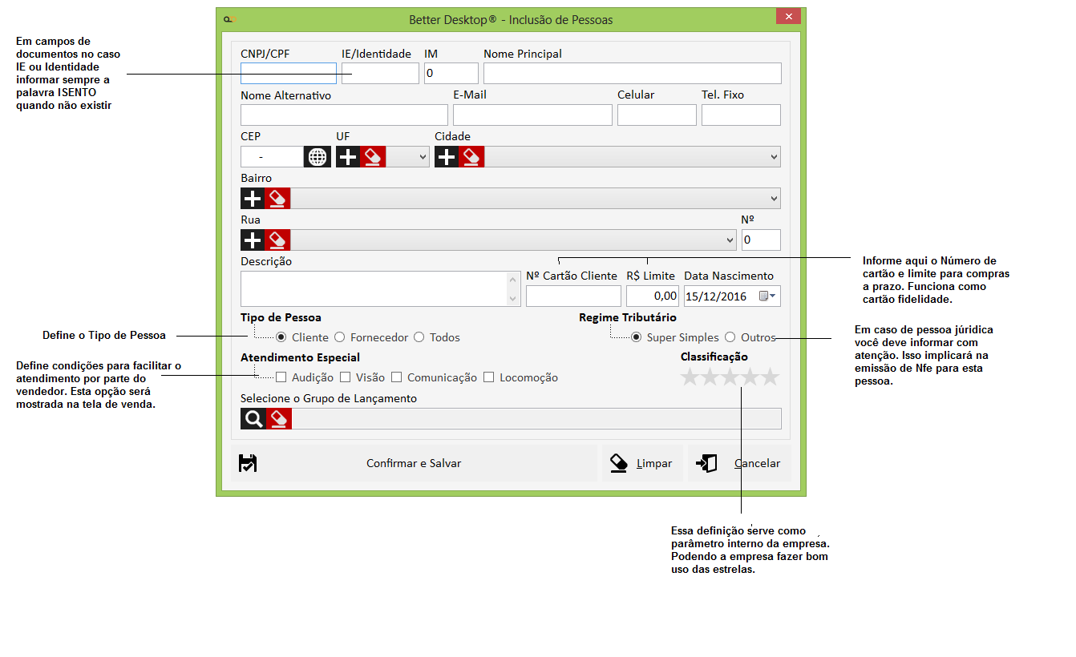
Task: Select the Fornecedor radio button
Action: 340,337
